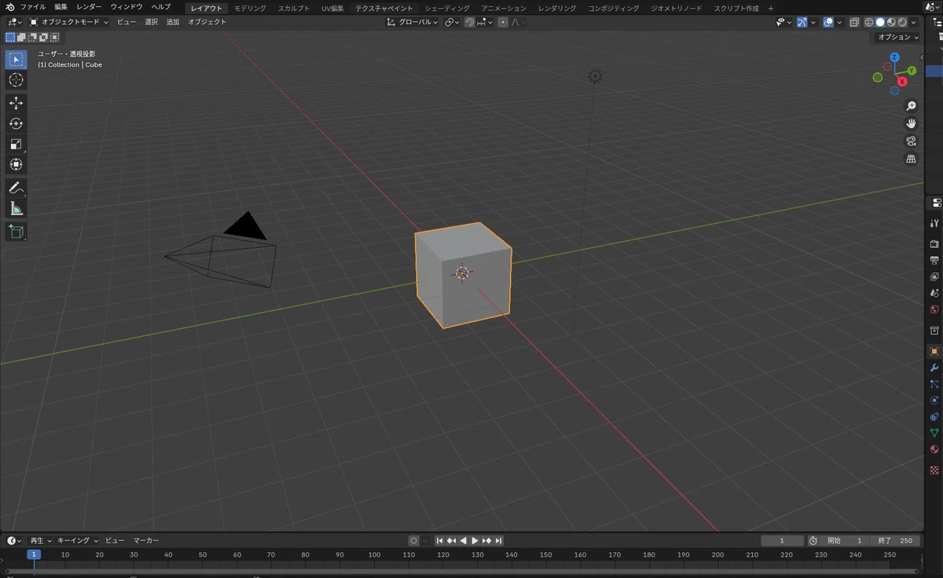Open the Modifier wrench properties tab
Screen dimensions: 943x578
coord(934,368)
